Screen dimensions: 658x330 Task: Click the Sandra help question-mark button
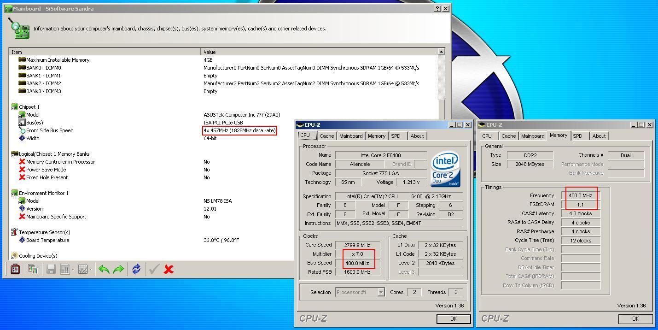[437, 9]
